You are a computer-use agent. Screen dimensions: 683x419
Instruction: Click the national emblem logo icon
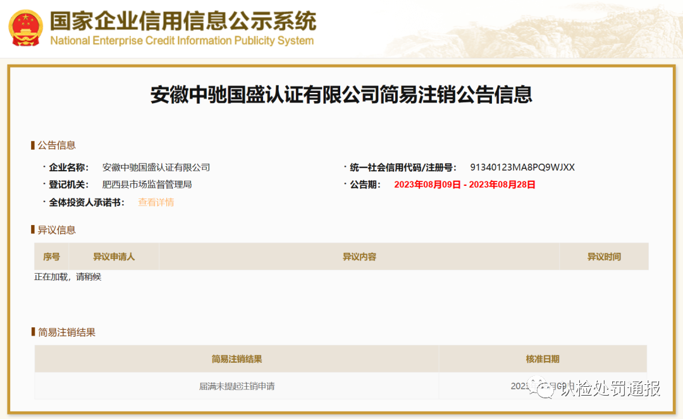coord(26,28)
